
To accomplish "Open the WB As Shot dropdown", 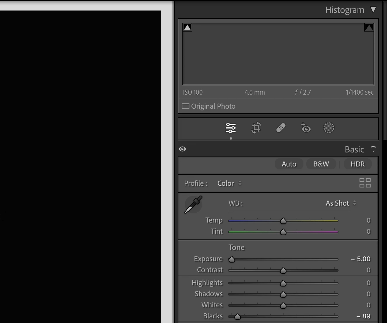I will (341, 203).
